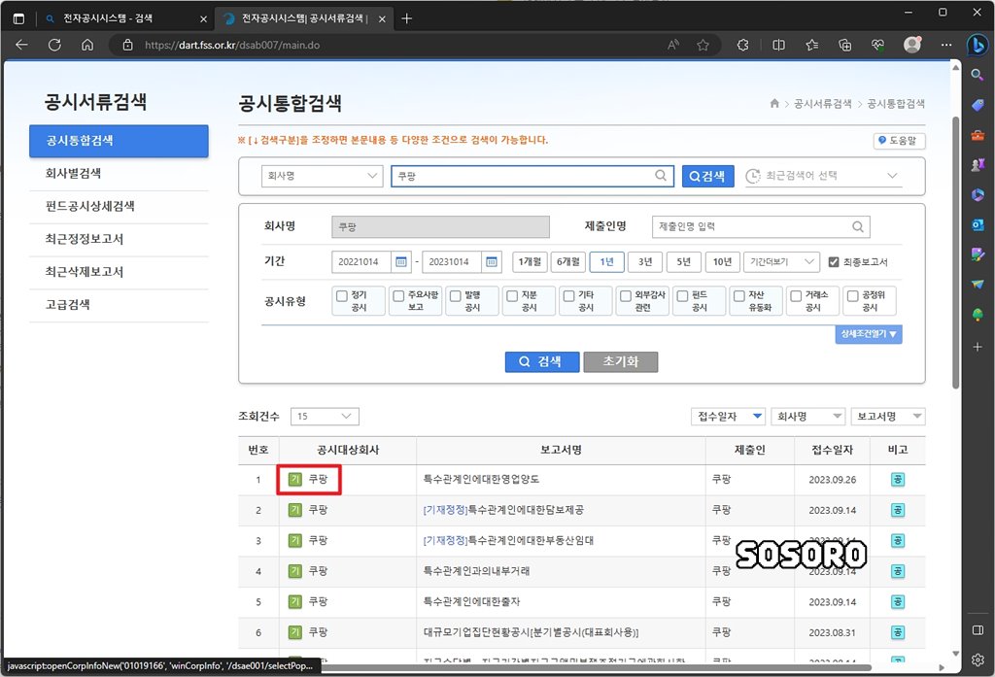Set period to 10년

[x=722, y=261]
